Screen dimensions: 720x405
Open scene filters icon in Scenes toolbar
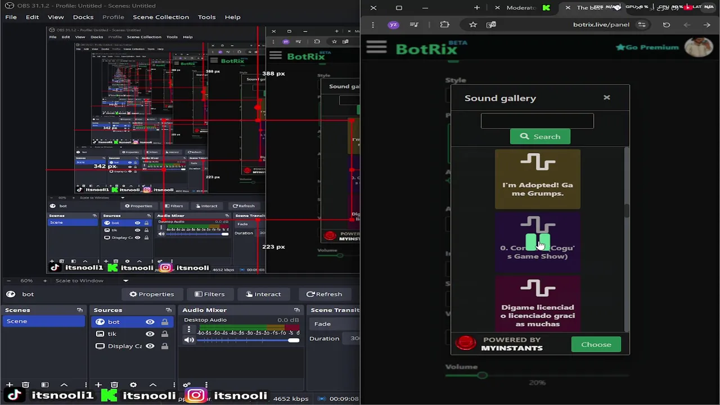pyautogui.click(x=45, y=385)
